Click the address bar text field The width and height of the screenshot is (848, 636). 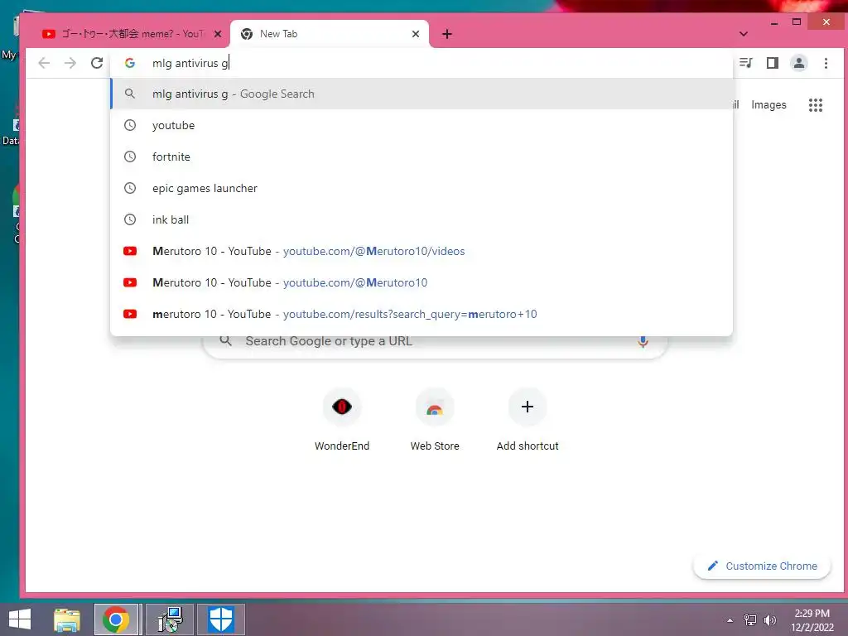point(422,63)
